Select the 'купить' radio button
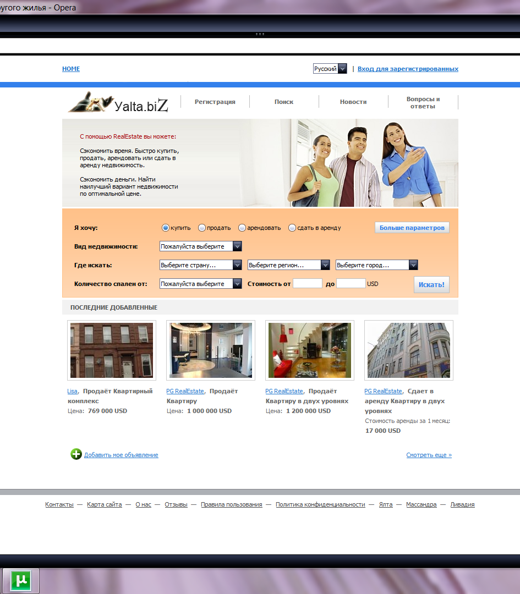The height and width of the screenshot is (594, 520). [x=165, y=228]
